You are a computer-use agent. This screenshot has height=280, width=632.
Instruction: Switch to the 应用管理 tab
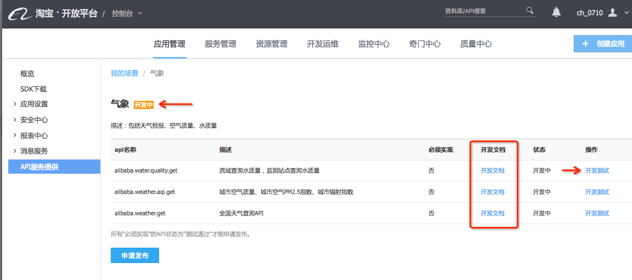coord(170,44)
